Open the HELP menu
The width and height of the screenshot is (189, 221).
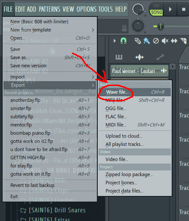coord(121,9)
